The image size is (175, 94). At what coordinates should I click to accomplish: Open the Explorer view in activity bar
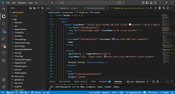(x=4, y=16)
